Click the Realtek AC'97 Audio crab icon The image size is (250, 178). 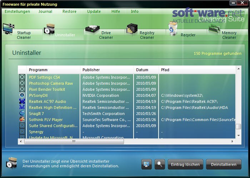coord(22,101)
